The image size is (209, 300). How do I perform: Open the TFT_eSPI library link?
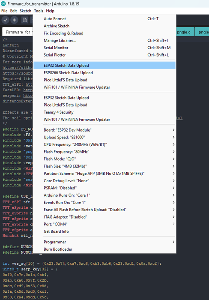click(x=29, y=84)
